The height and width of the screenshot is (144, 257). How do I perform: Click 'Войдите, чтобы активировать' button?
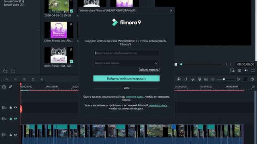click(x=126, y=78)
